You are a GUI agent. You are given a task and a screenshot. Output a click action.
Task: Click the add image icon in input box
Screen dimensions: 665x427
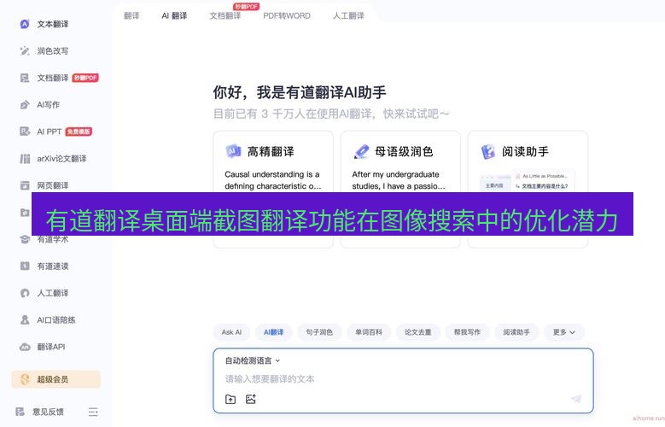tap(251, 399)
